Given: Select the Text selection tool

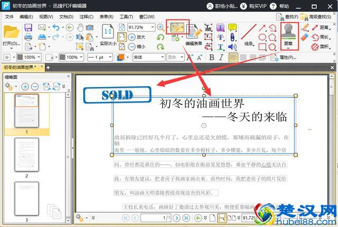Looking at the screenshot, I should [80, 37].
